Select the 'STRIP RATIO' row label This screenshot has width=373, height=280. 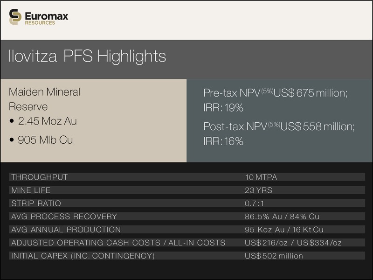(x=36, y=203)
